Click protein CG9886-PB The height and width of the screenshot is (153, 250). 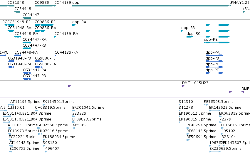39,61
